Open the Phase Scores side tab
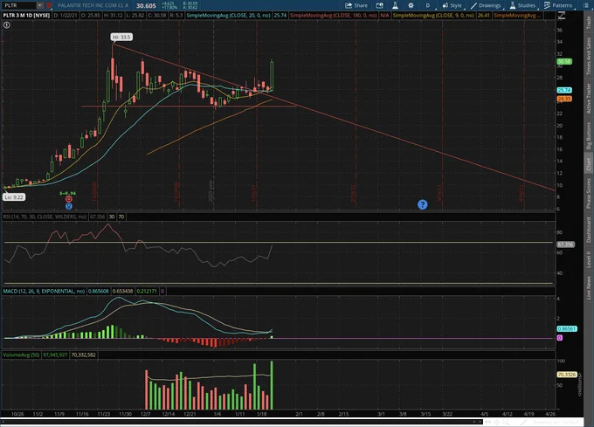The height and width of the screenshot is (427, 594). click(x=588, y=194)
